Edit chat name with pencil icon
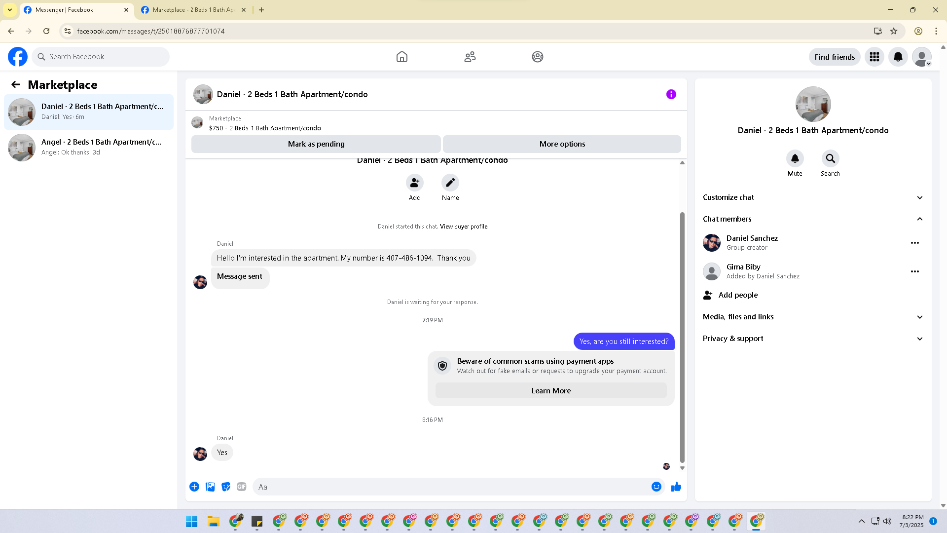 pos(450,183)
